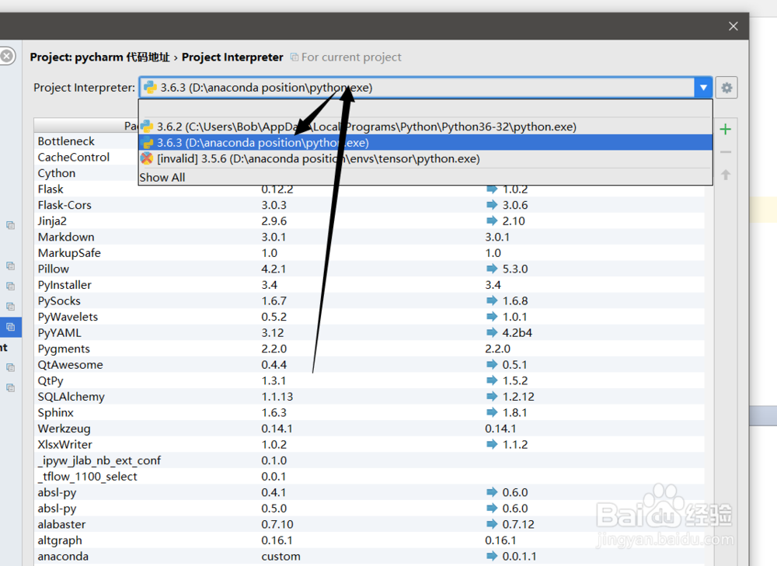
Task: Close the settings dialog with X
Action: (733, 26)
